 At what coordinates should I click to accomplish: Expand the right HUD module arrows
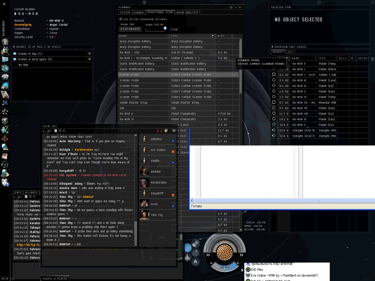241,255
